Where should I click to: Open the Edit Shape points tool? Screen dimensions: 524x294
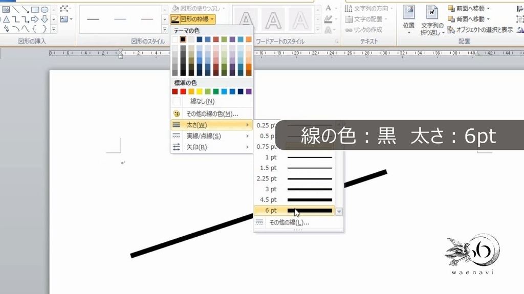(65, 9)
